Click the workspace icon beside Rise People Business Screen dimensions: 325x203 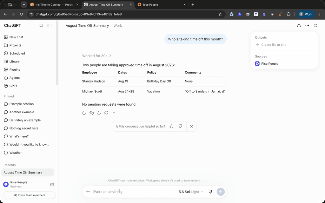52,184
